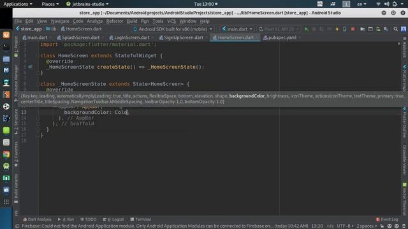Collapse the HomeScreen class fold marker

click(38, 55)
